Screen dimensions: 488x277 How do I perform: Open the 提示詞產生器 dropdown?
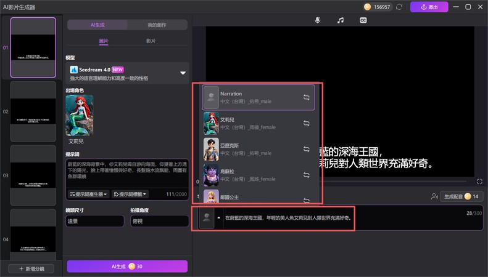[88, 194]
